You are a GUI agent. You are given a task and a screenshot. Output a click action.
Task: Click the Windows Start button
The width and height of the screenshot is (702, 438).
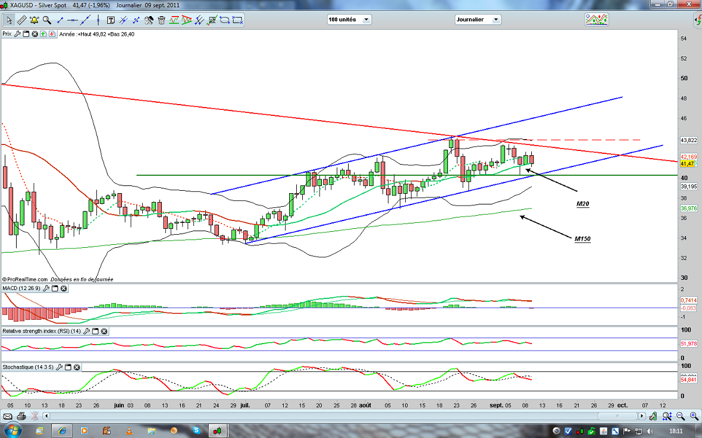click(x=12, y=430)
